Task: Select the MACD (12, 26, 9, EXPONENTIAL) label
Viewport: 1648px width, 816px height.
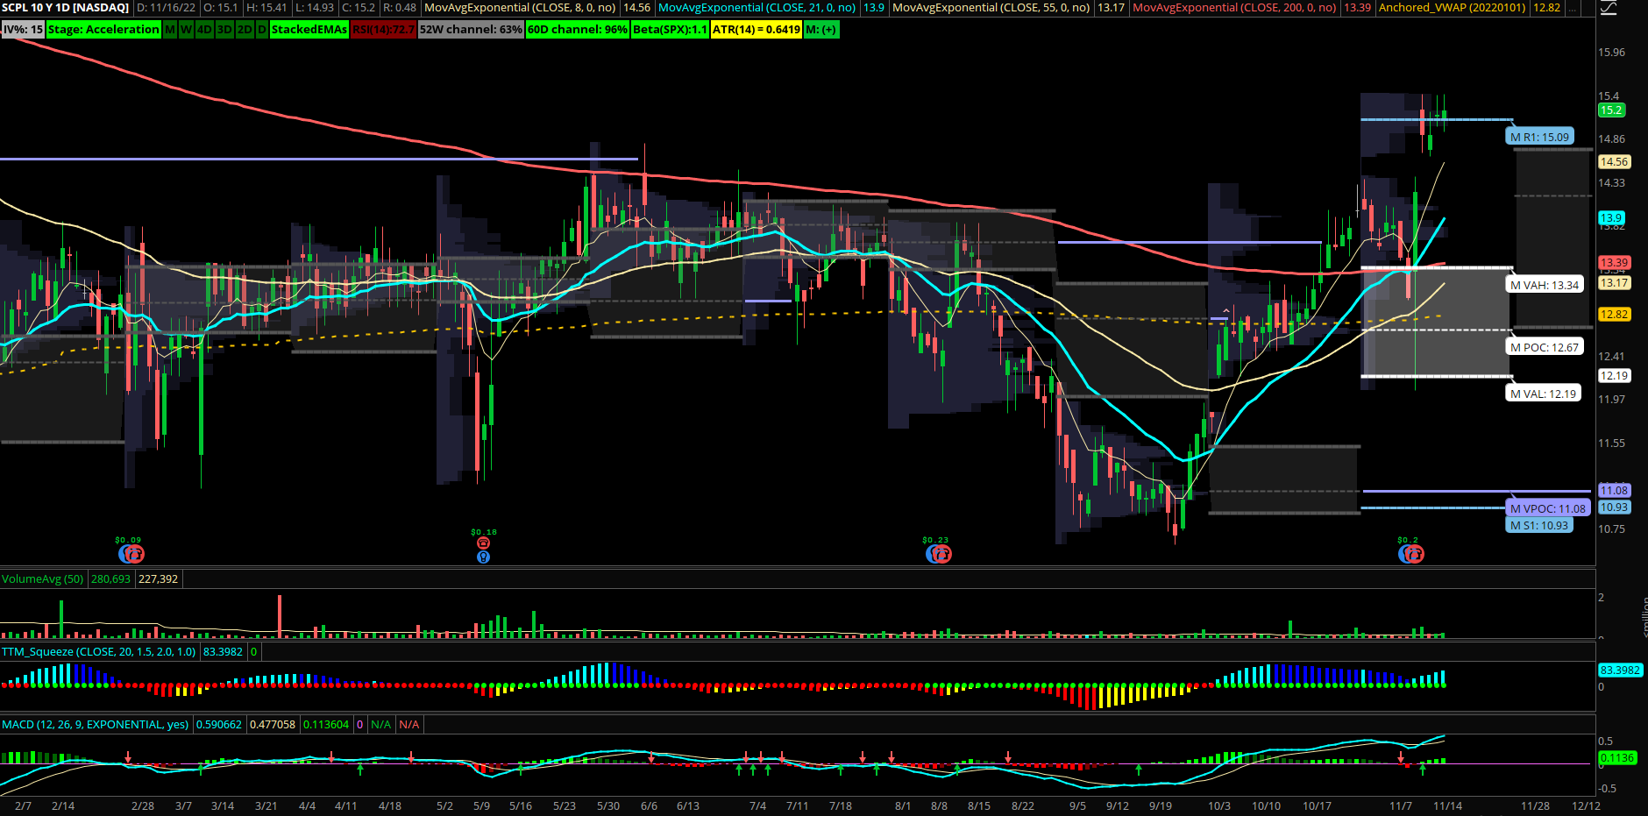Action: click(95, 724)
